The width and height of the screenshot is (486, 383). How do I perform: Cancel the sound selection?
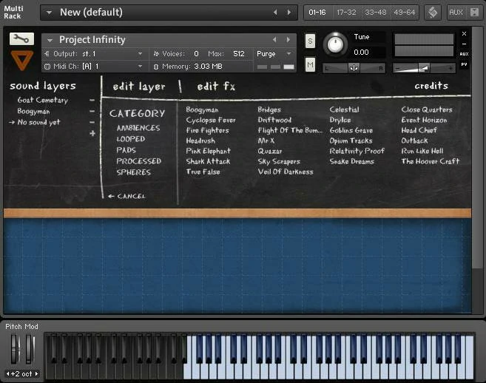coord(126,196)
